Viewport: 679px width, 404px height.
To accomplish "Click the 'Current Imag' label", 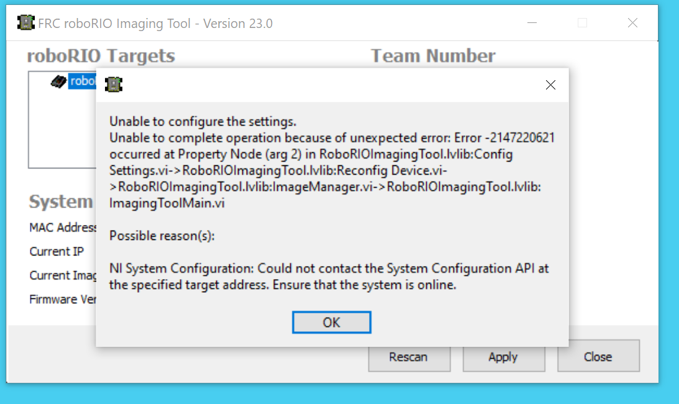I will click(x=63, y=275).
